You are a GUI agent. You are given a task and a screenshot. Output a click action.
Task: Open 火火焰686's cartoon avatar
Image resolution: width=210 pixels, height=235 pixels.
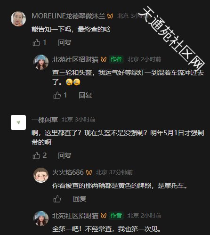[41, 175]
